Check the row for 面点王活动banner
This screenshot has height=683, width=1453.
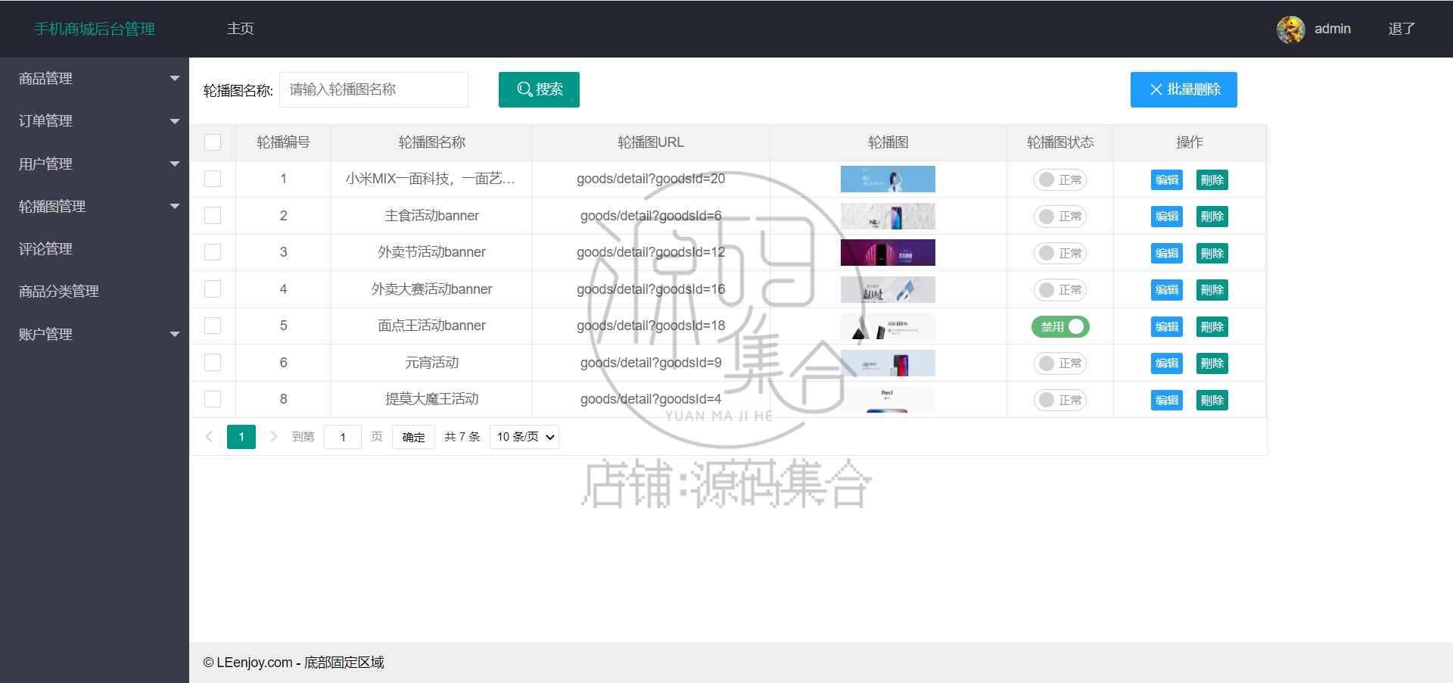coord(213,326)
